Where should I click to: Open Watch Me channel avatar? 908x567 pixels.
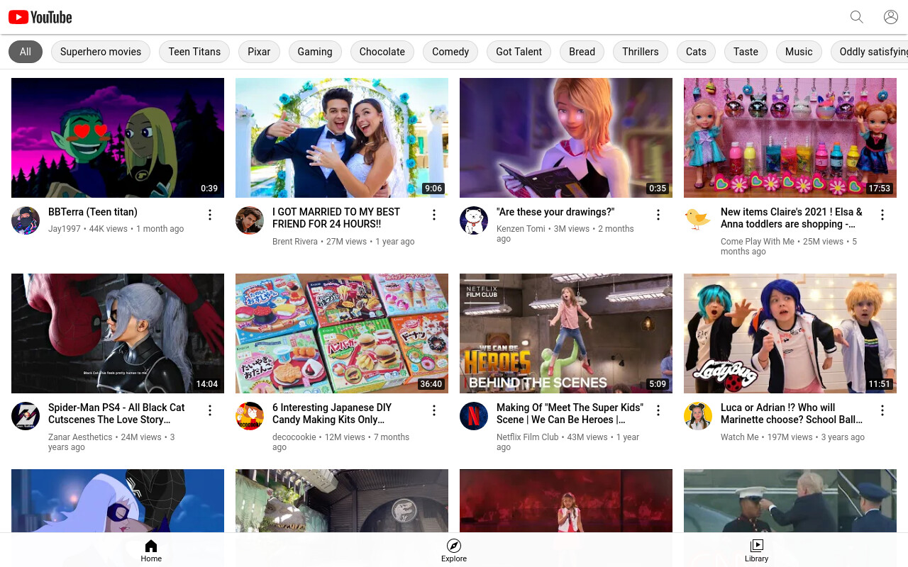tap(698, 416)
